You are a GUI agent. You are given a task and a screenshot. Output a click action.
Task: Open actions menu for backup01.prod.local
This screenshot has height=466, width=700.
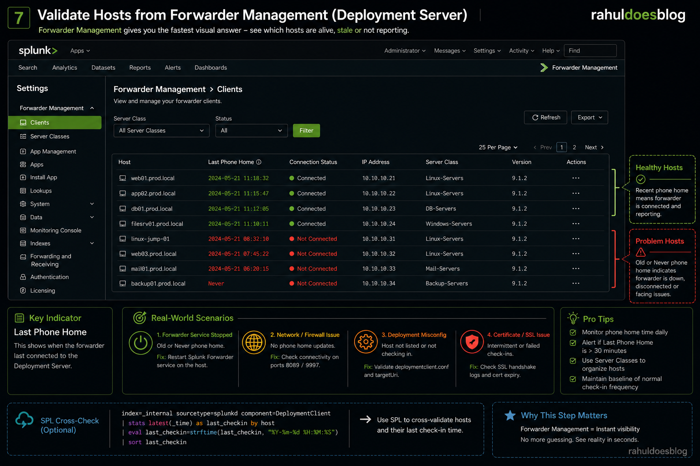576,284
